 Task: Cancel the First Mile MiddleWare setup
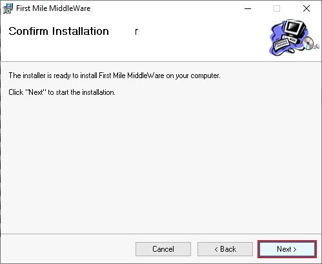pos(163,249)
